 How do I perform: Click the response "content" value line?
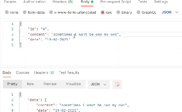(x=83, y=105)
